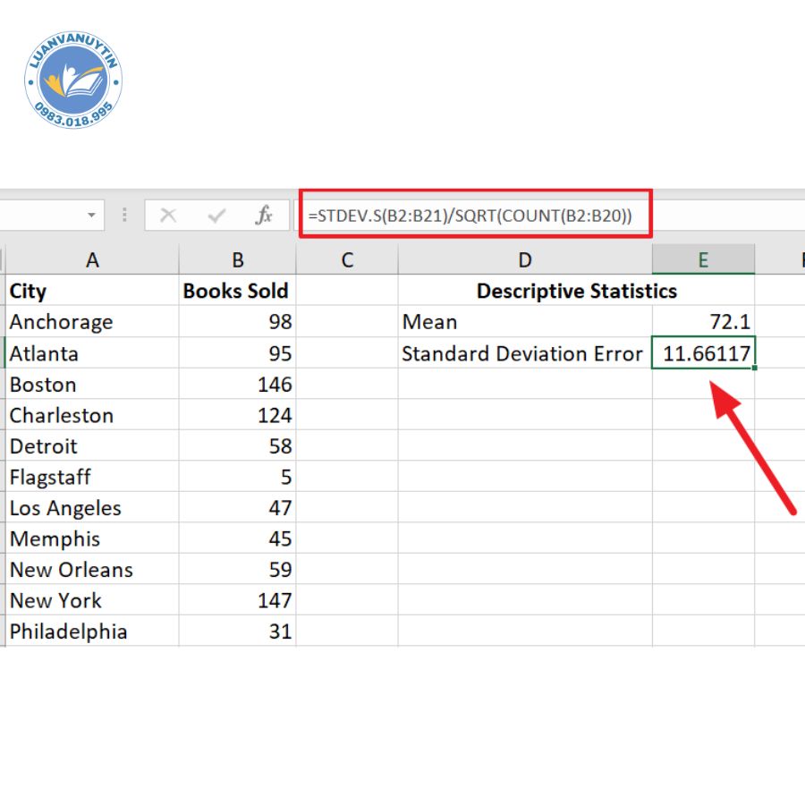Click the Cancel X formula icon
Screen dimensions: 805x805
pos(168,216)
